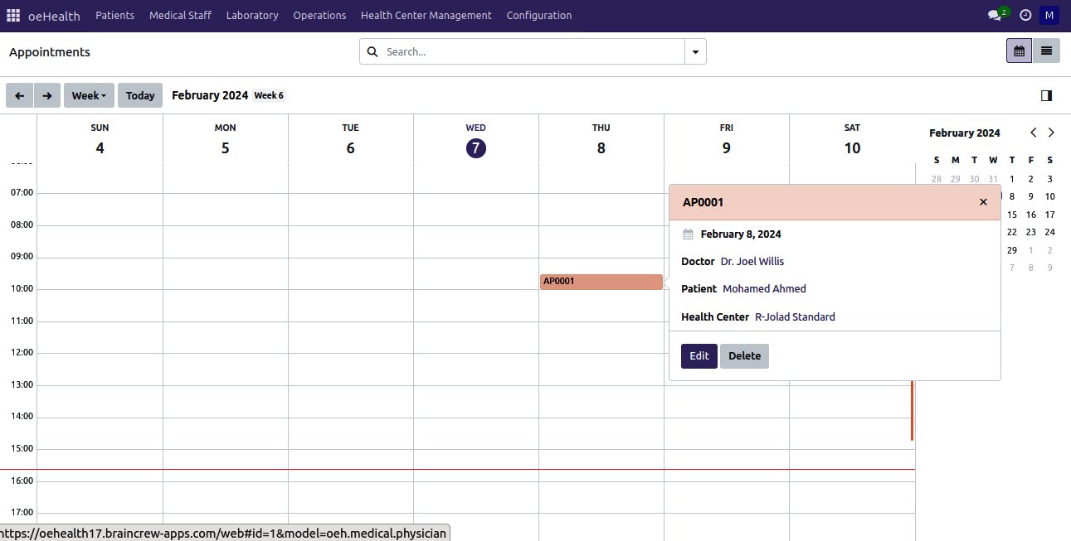The image size is (1071, 541).
Task: Open the R-Jolad Standard health center link
Action: click(x=795, y=316)
